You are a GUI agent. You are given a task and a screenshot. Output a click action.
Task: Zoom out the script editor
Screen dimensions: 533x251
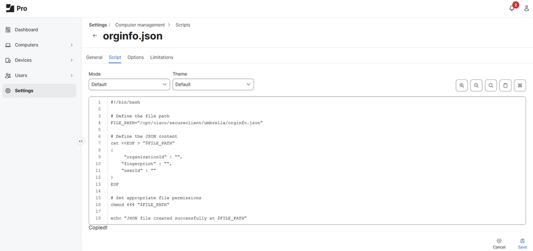[x=476, y=85]
